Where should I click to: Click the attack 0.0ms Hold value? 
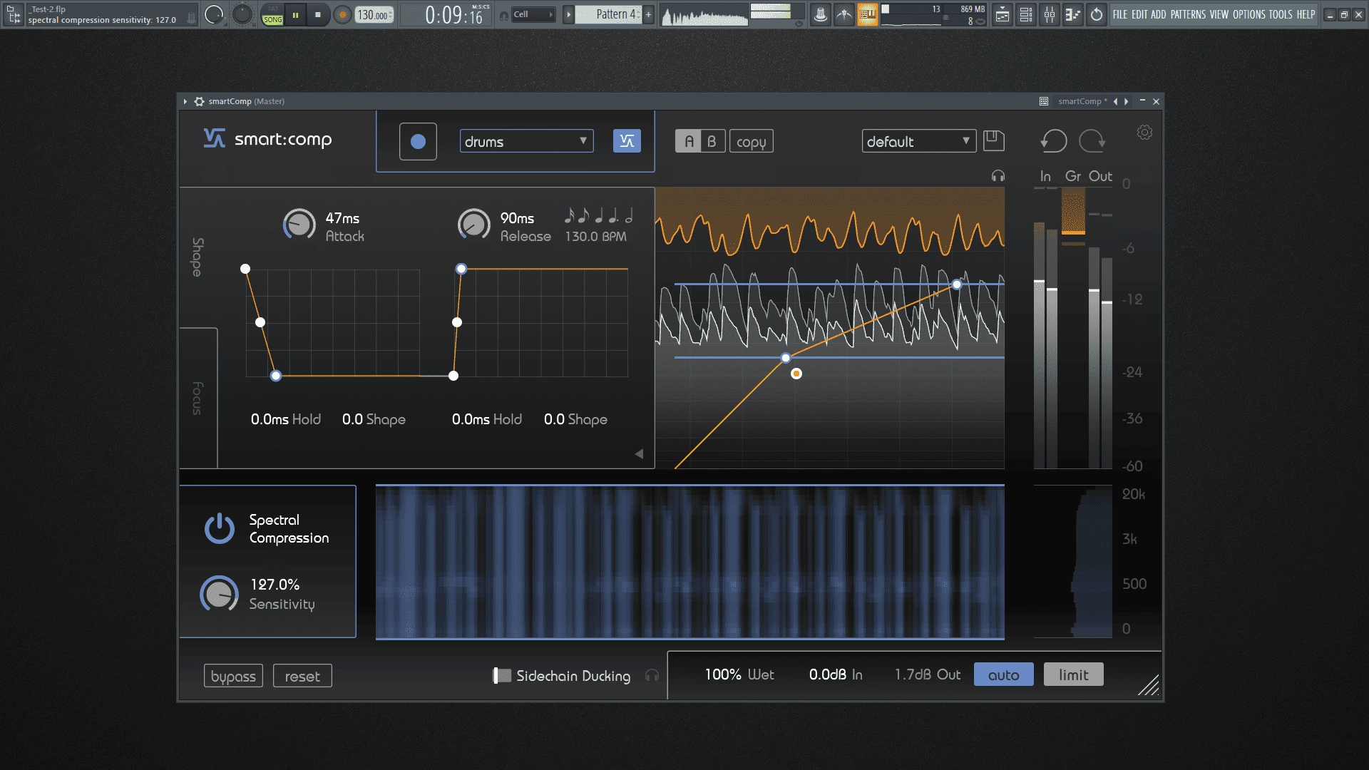[270, 419]
